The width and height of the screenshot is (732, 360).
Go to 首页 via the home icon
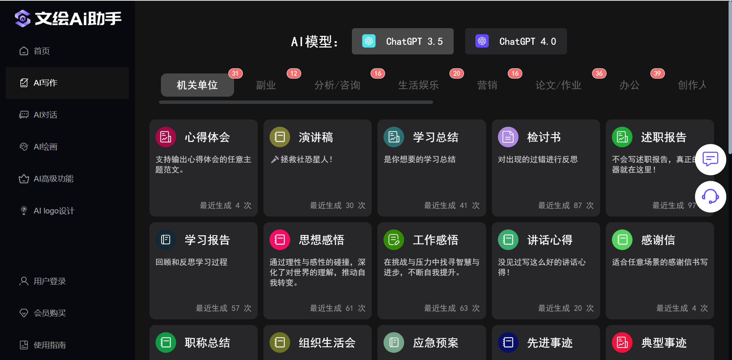click(41, 51)
